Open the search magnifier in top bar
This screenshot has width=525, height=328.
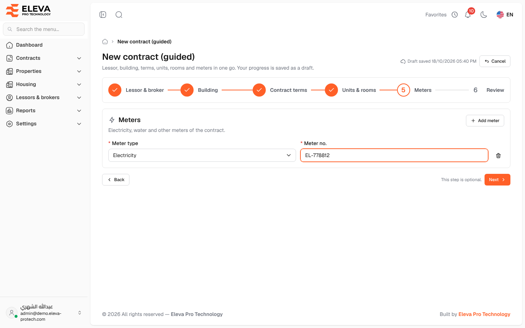pyautogui.click(x=119, y=15)
